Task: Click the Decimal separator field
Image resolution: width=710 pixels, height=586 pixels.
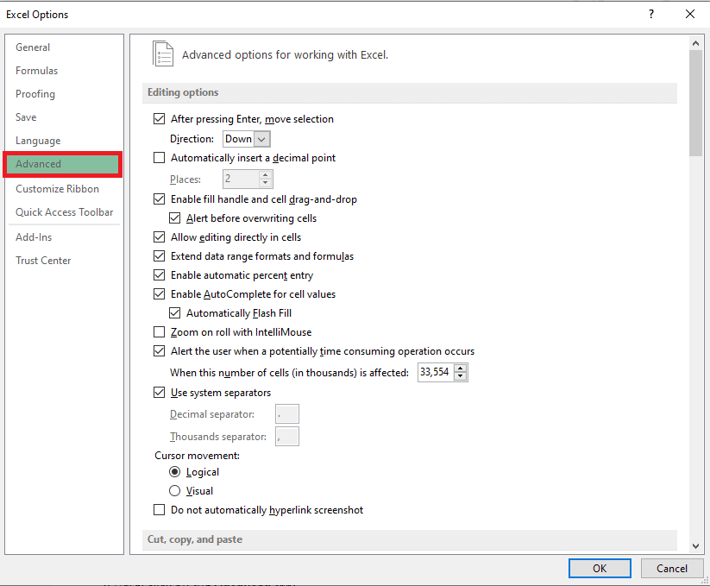Action: click(287, 414)
